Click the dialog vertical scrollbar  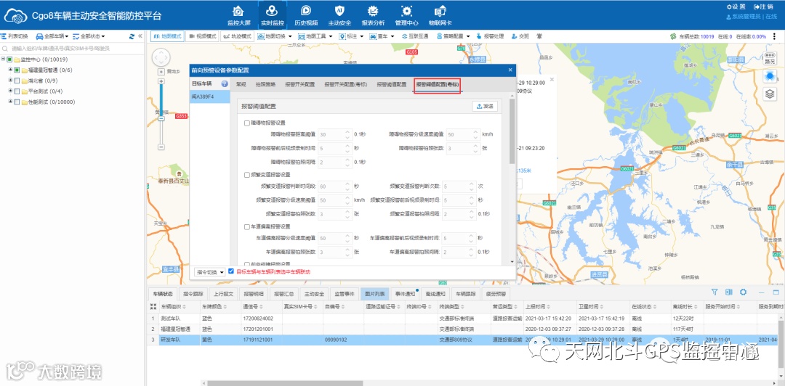pos(512,131)
